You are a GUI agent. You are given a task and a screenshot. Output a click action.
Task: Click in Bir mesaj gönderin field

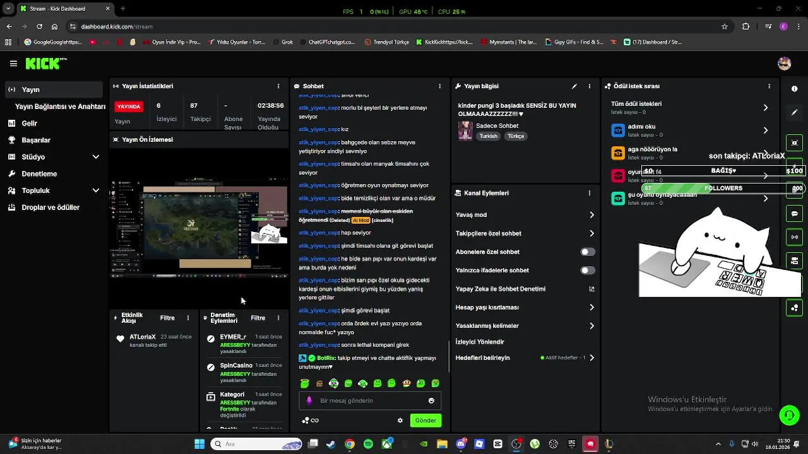coord(369,400)
